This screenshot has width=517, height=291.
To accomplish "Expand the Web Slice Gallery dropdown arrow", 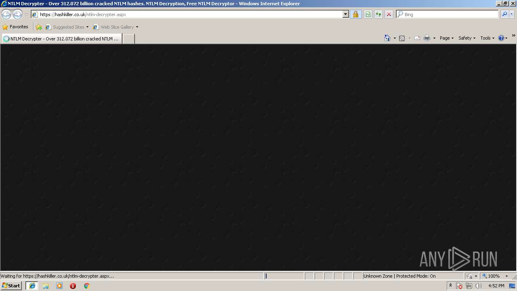I will click(x=137, y=27).
